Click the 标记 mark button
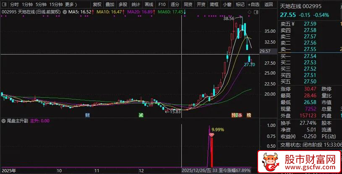This screenshot has width=342, height=174. [x=240, y=4]
